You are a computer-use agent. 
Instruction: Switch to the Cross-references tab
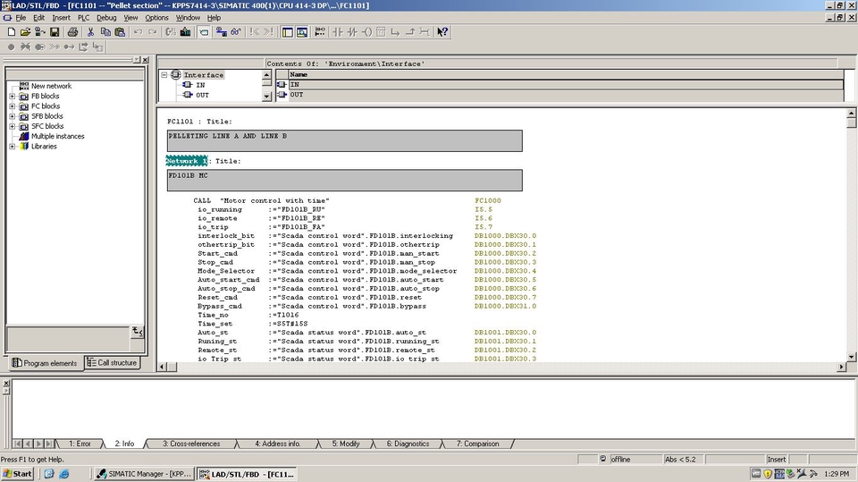click(x=190, y=444)
